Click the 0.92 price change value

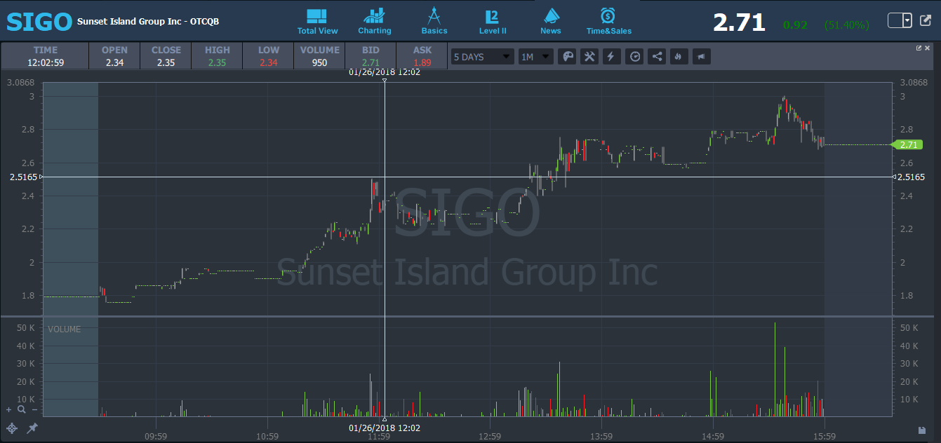pyautogui.click(x=795, y=25)
